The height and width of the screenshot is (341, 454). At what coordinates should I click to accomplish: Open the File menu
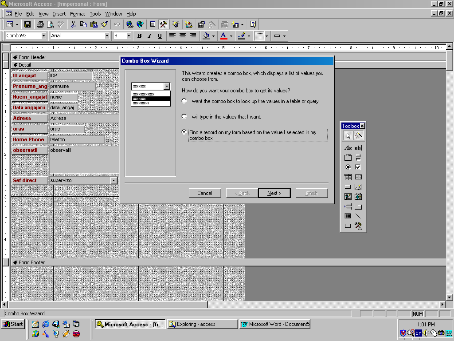(18, 14)
